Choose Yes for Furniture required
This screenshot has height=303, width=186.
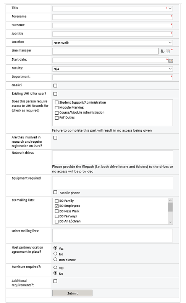click(x=55, y=267)
